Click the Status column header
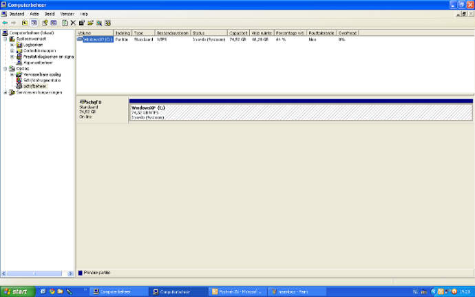Screen dimensions: 475x297 [x=209, y=33]
